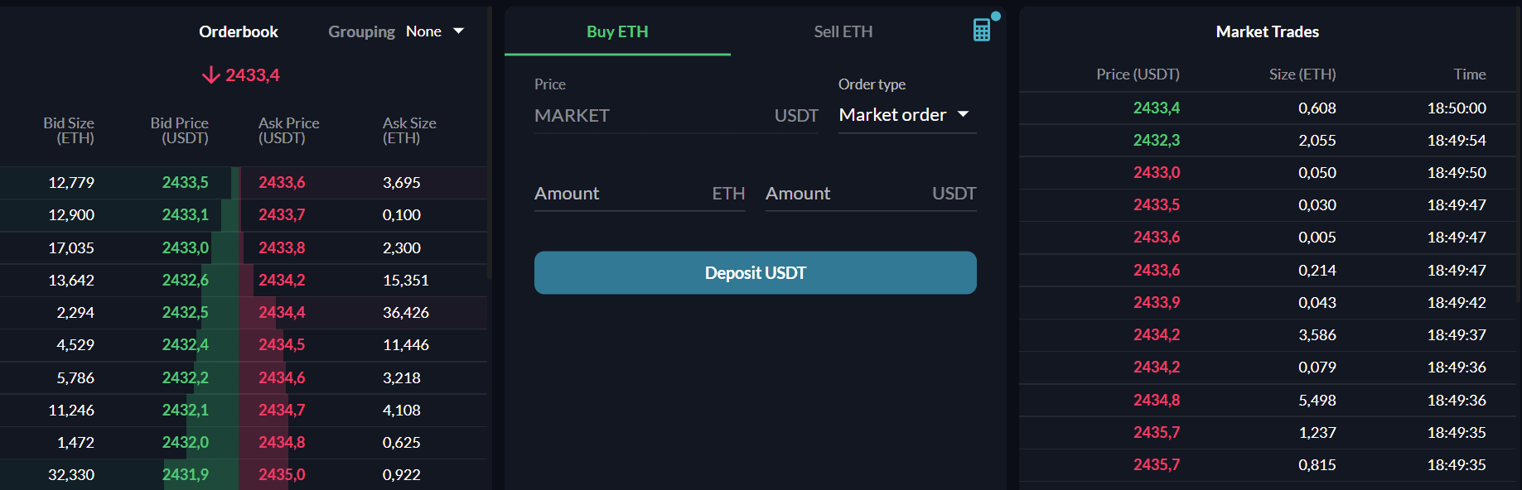
Task: Select ask price 2435,0 in orderbook
Action: point(282,475)
